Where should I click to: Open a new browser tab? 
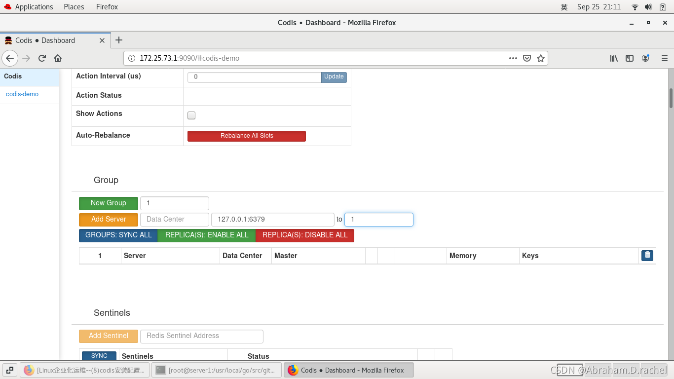[119, 40]
